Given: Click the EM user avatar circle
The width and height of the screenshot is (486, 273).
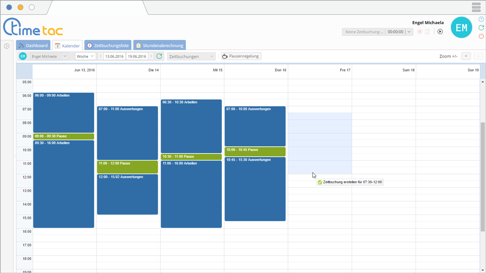Looking at the screenshot, I should [x=461, y=28].
